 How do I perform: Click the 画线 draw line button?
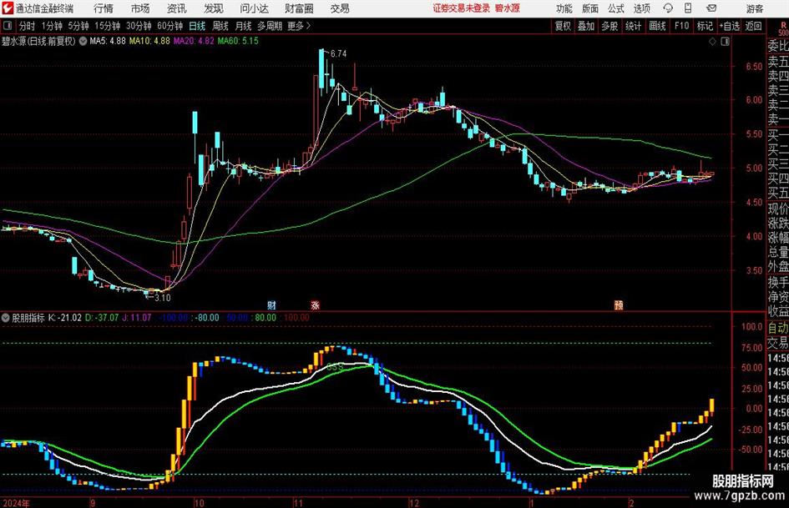click(x=657, y=26)
